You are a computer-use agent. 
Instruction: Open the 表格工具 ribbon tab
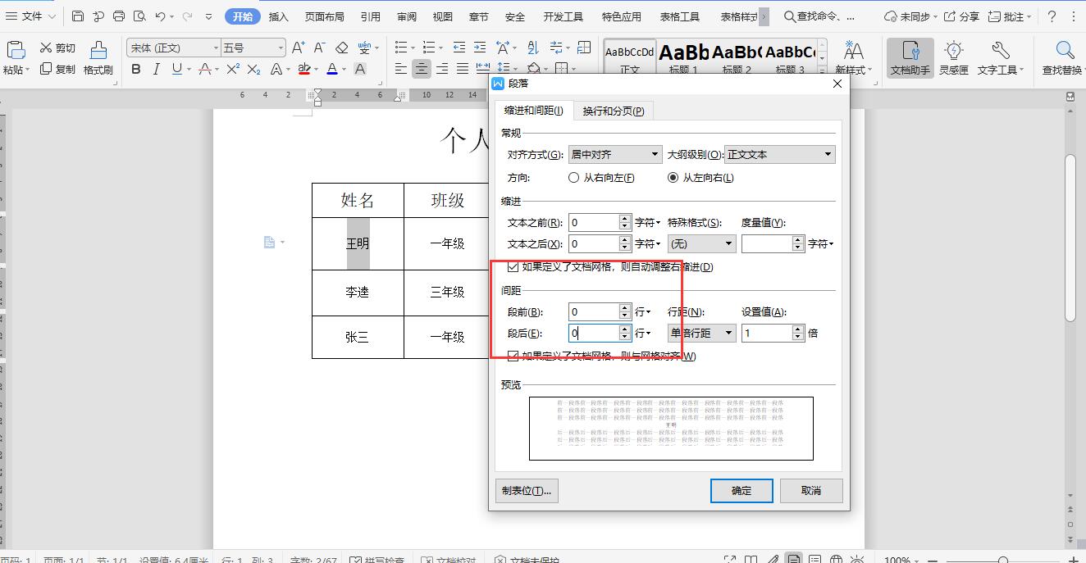coord(680,16)
